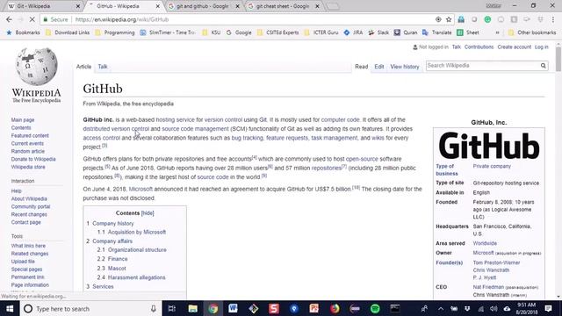Open the View history tab
The image size is (562, 316).
click(x=405, y=67)
